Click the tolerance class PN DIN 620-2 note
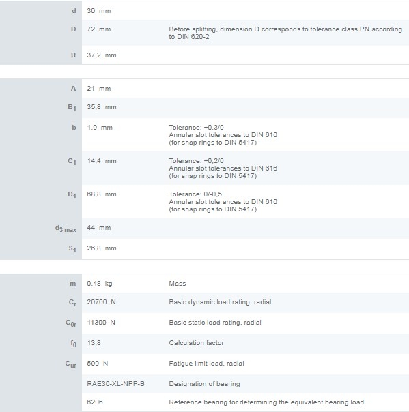The image size is (409, 412). 285,33
